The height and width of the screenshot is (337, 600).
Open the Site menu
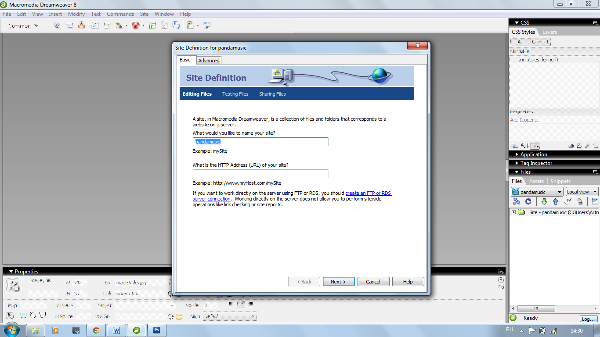pos(144,14)
